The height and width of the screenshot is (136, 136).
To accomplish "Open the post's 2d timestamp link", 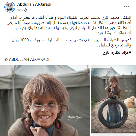I will [19, 10].
